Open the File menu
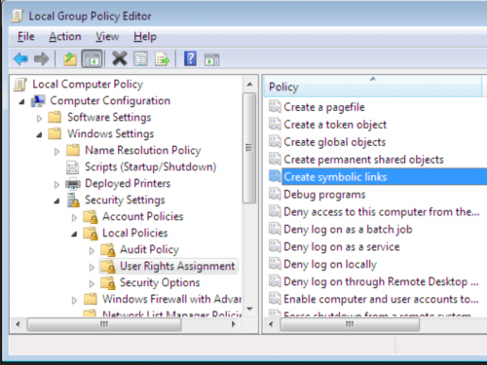 click(25, 36)
